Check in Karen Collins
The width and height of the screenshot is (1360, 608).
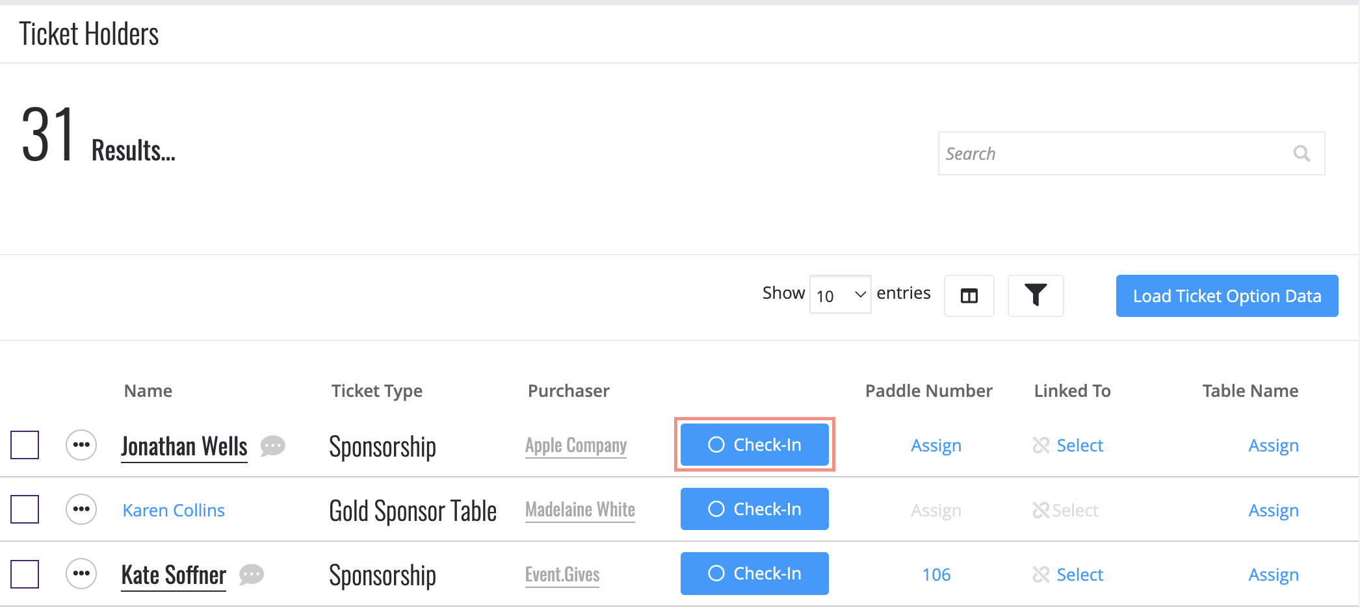point(754,509)
